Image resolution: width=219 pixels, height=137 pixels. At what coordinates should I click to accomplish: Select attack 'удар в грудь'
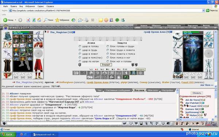(80, 50)
